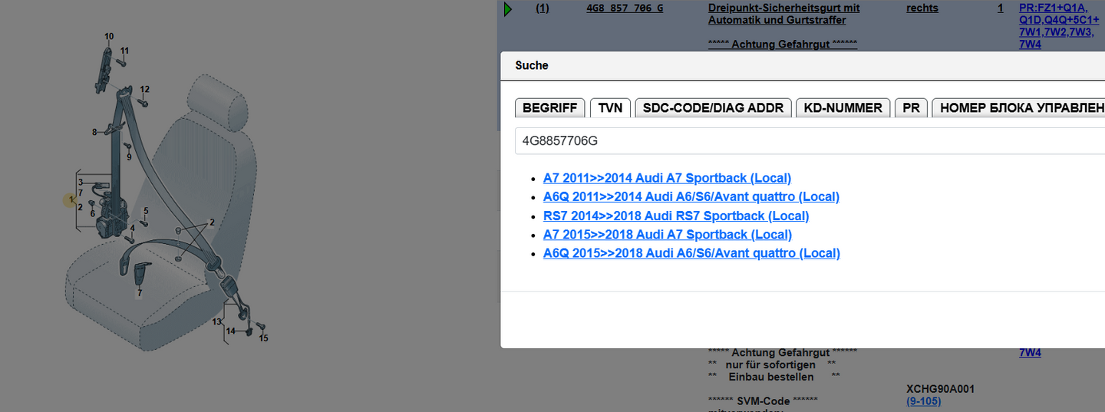The image size is (1105, 412).
Task: Click the 7W4 link below the dialog
Action: coord(1030,352)
